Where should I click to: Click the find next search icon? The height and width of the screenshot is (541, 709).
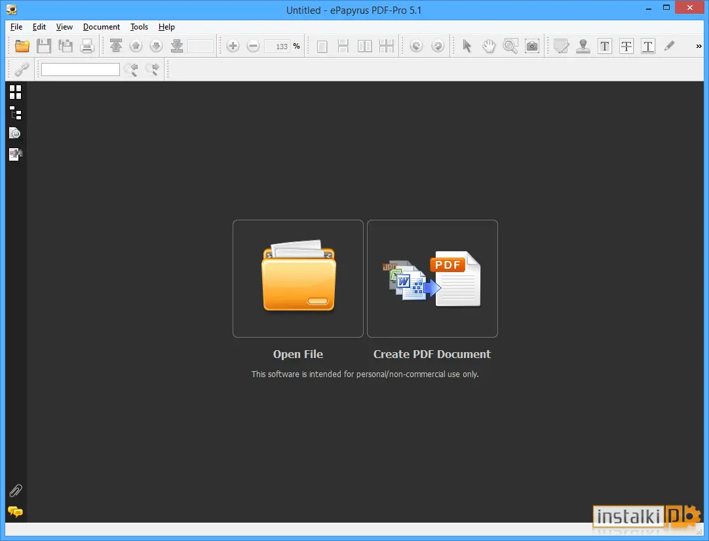coord(153,70)
